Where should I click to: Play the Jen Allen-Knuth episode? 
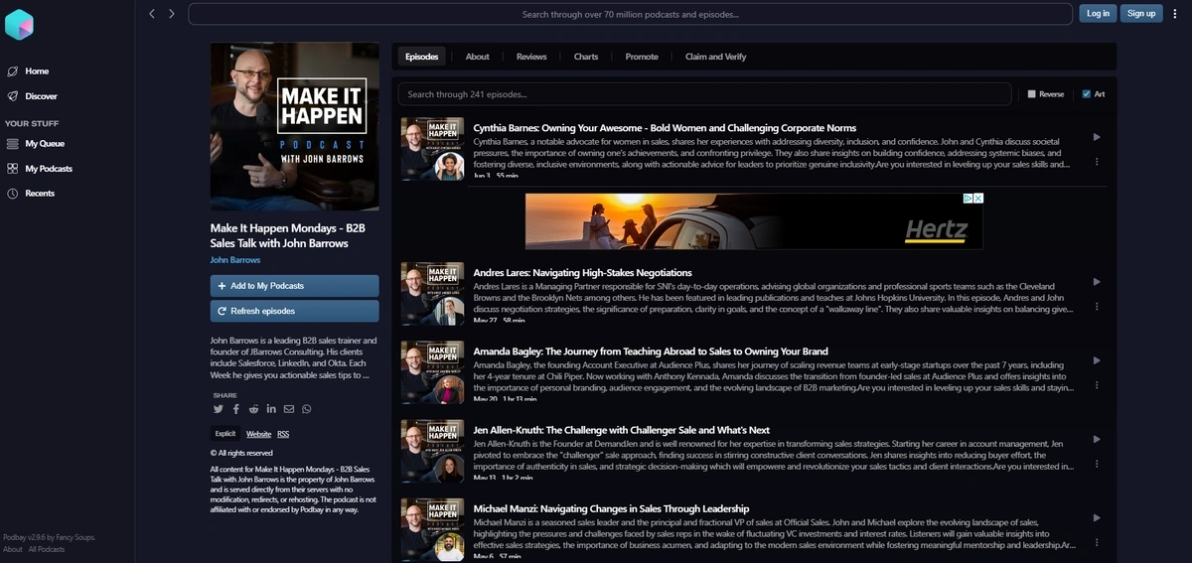click(x=1097, y=439)
